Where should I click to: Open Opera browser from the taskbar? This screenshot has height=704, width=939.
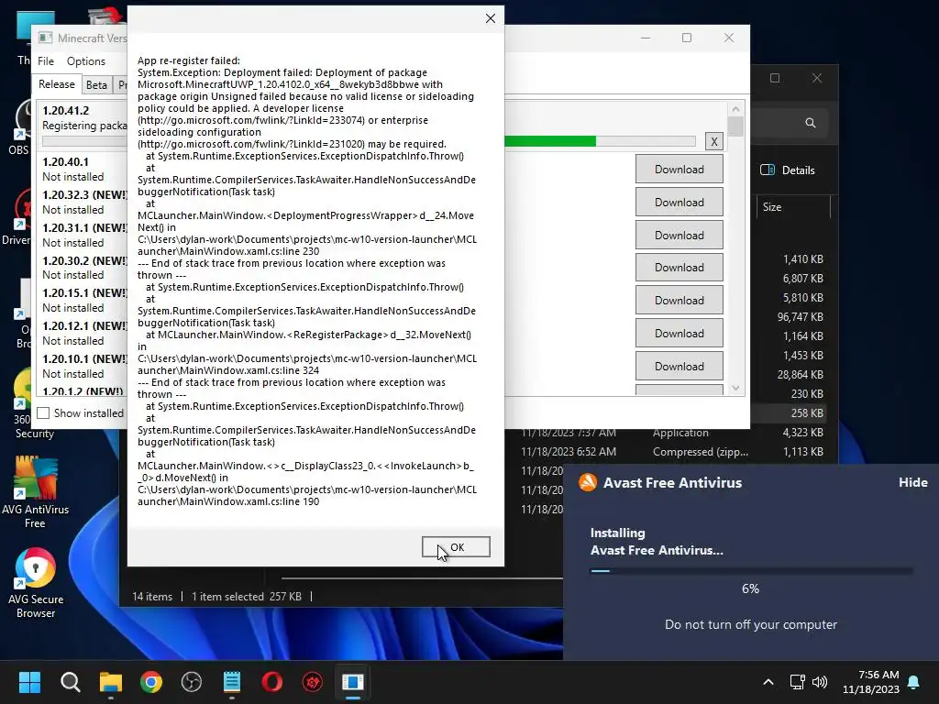(271, 682)
